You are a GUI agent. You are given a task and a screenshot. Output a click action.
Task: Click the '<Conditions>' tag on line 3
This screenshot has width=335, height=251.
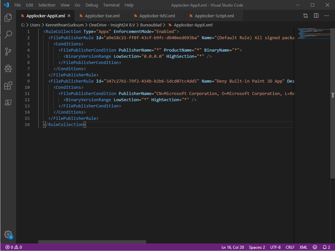pyautogui.click(x=68, y=44)
